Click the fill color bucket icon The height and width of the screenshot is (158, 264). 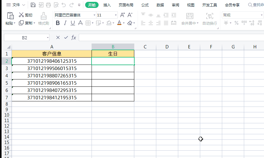click(109, 23)
